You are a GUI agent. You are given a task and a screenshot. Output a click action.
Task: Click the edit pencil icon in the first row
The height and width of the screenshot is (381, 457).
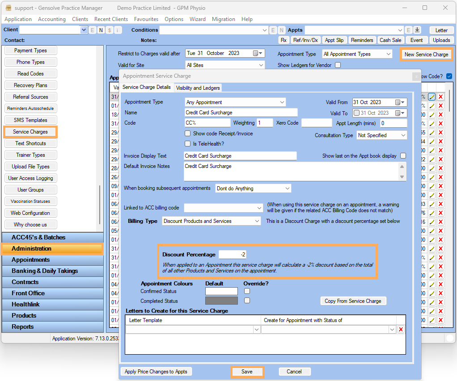(432, 97)
